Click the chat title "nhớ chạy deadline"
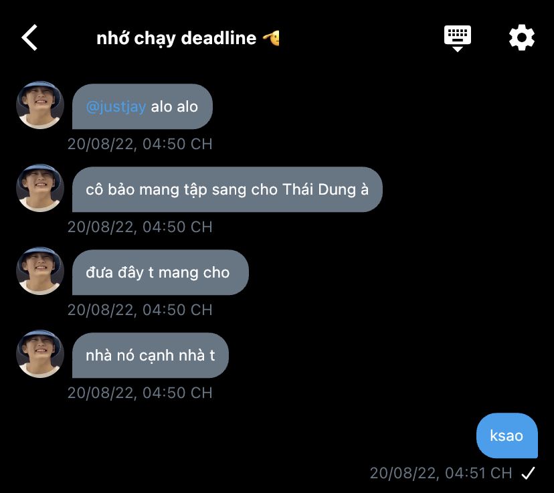Viewport: 554px width, 493px height. coord(177,38)
